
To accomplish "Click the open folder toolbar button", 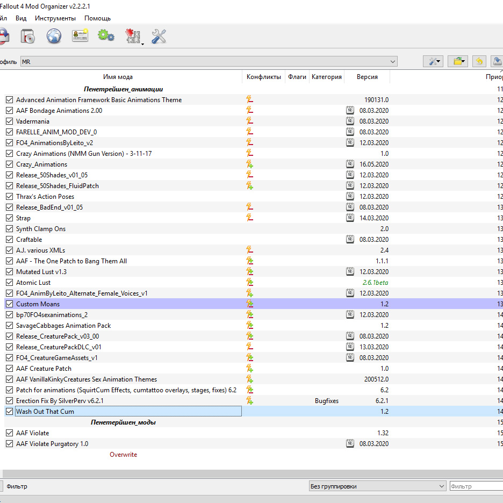I will 458,61.
